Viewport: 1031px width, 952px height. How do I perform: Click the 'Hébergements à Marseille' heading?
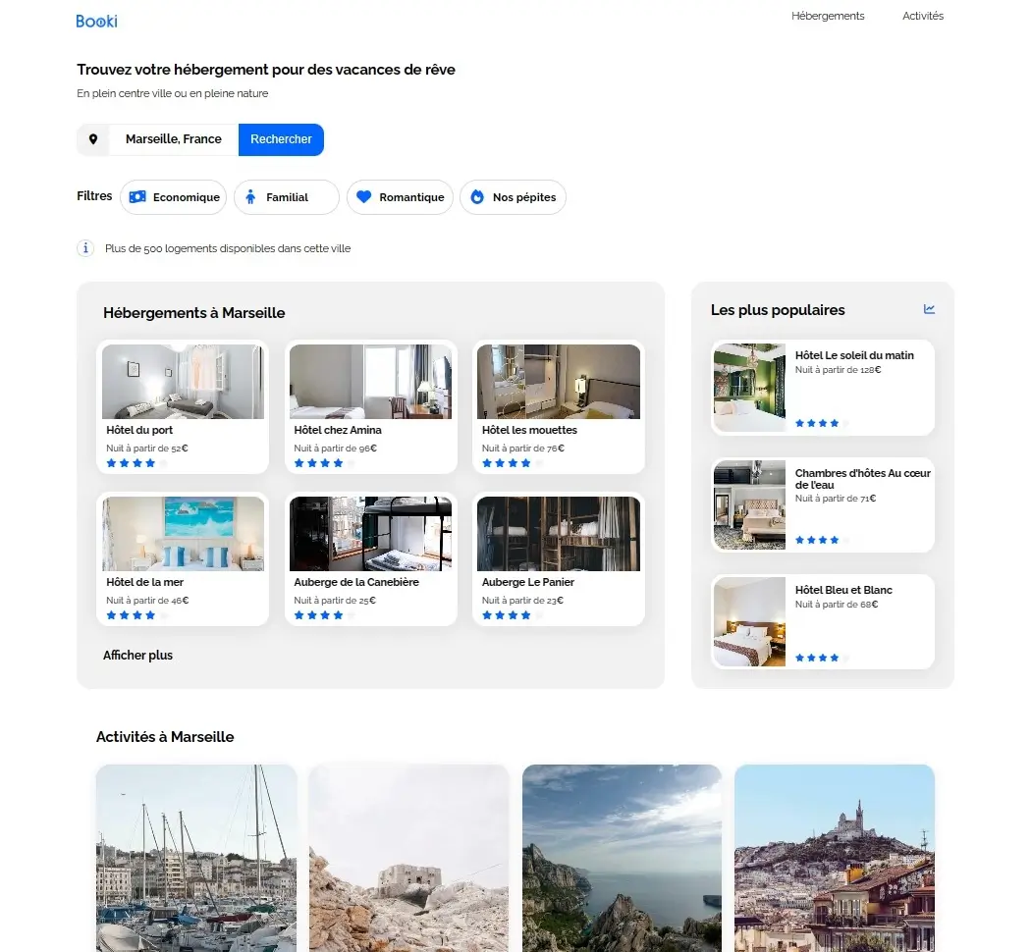pos(194,313)
